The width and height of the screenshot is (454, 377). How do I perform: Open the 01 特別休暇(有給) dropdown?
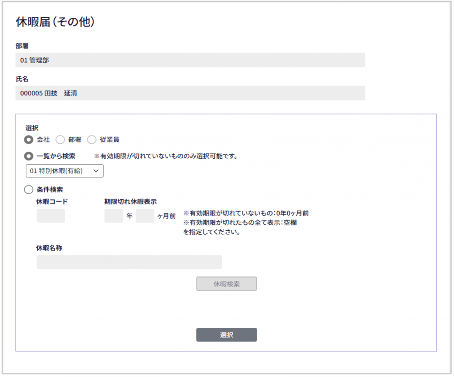pyautogui.click(x=64, y=171)
